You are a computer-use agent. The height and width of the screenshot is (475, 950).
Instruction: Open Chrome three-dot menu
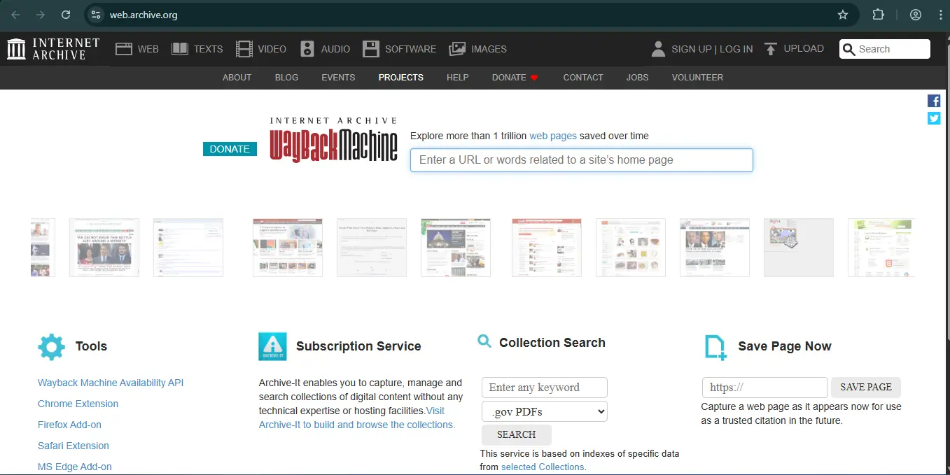point(940,15)
